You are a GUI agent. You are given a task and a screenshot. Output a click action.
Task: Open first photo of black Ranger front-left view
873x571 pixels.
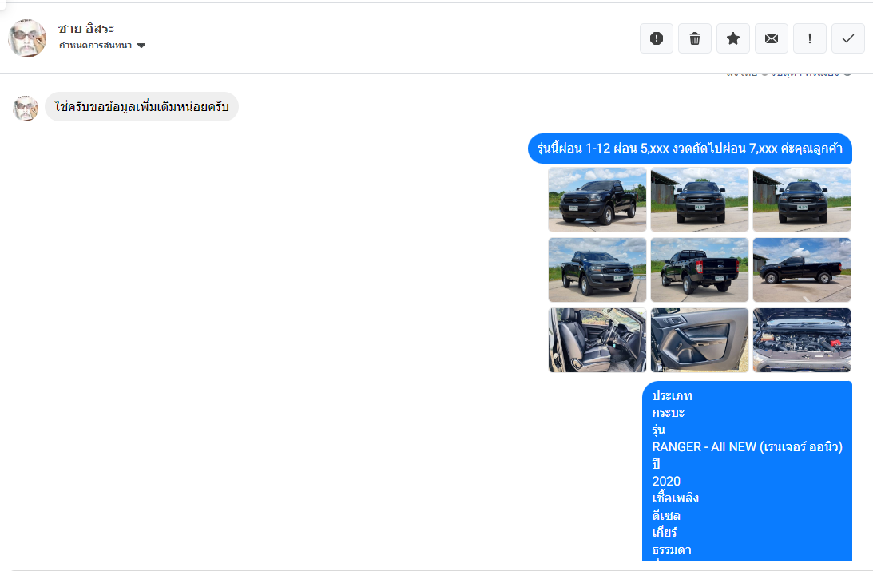(597, 200)
